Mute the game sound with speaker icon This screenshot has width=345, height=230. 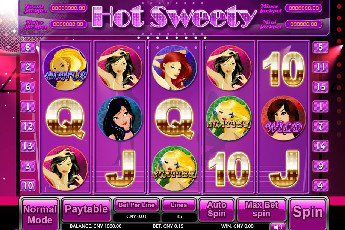point(278,227)
